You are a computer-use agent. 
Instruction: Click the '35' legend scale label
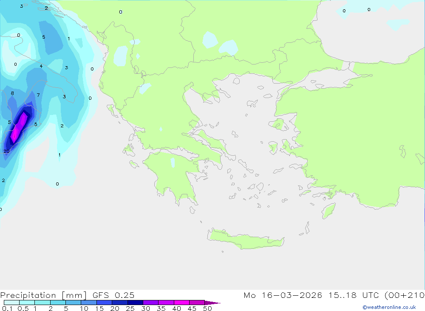(x=161, y=308)
